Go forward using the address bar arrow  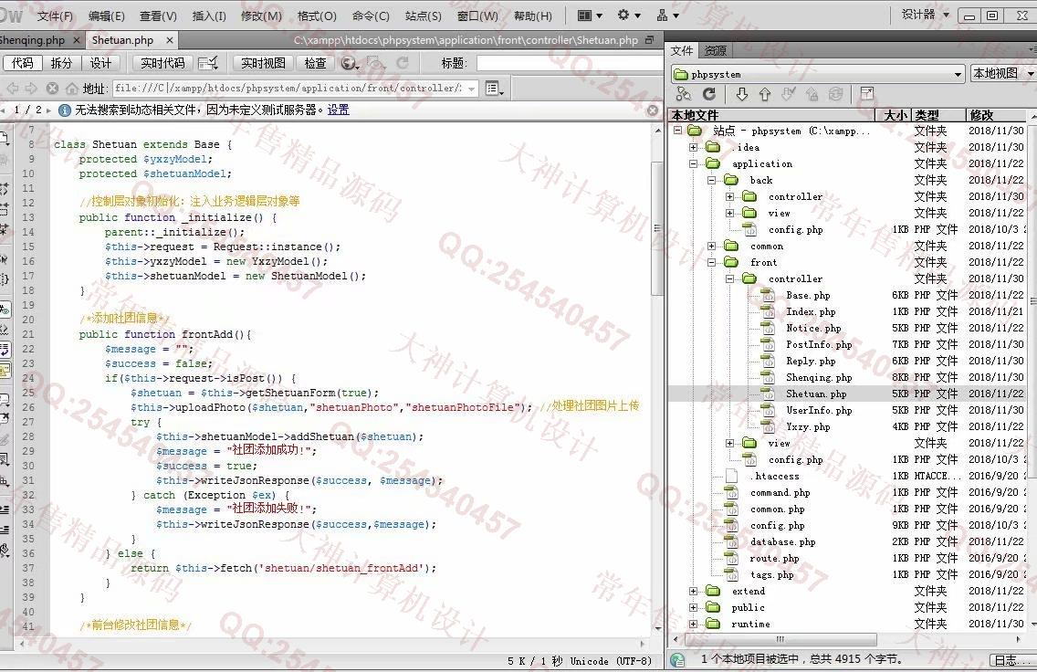[31, 88]
